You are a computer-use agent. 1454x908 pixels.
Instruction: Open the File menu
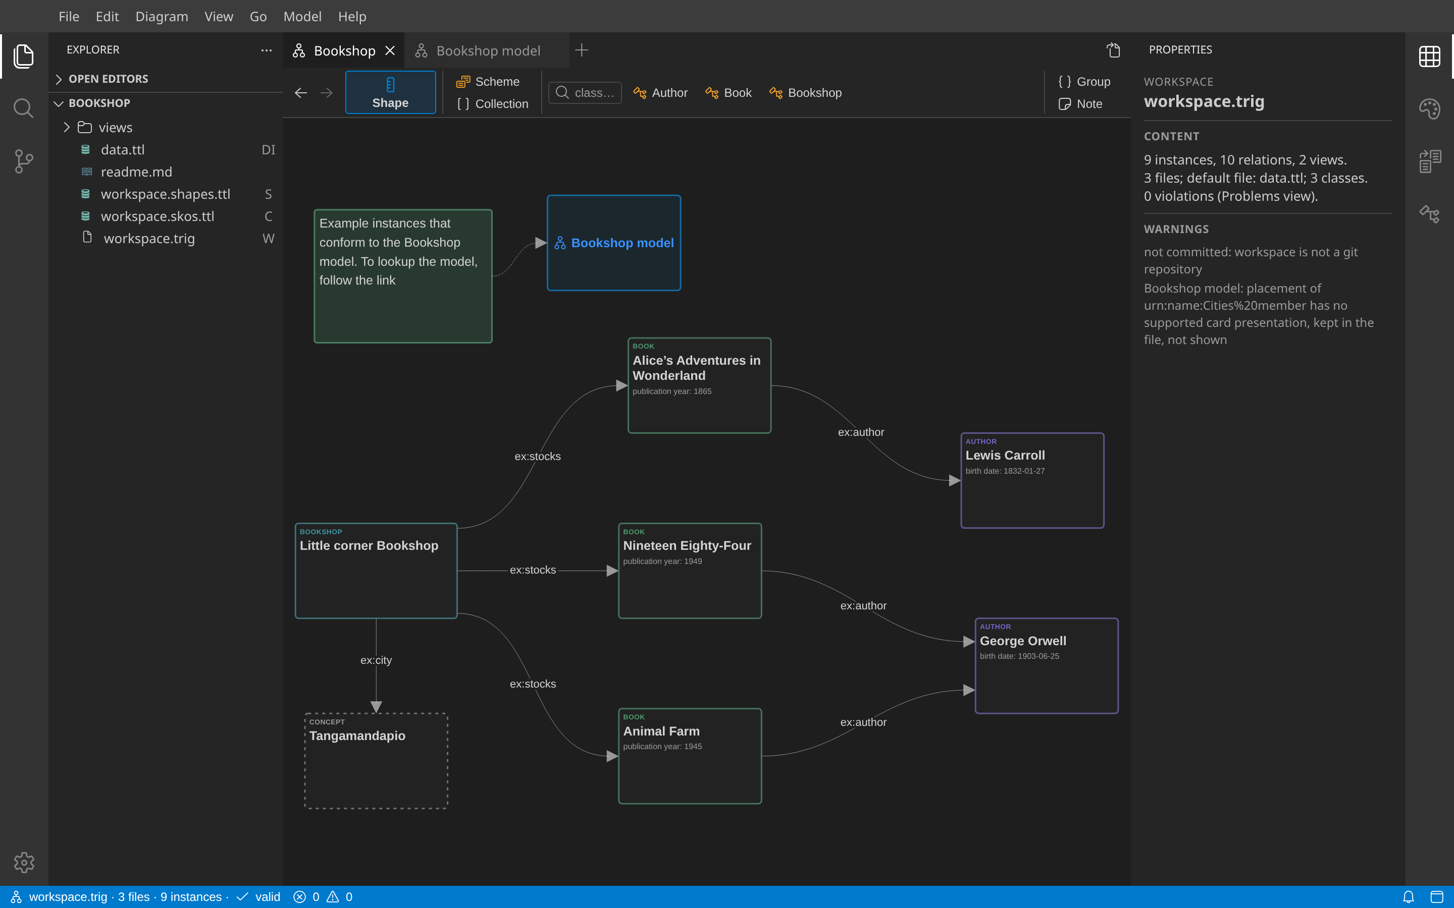pyautogui.click(x=69, y=16)
